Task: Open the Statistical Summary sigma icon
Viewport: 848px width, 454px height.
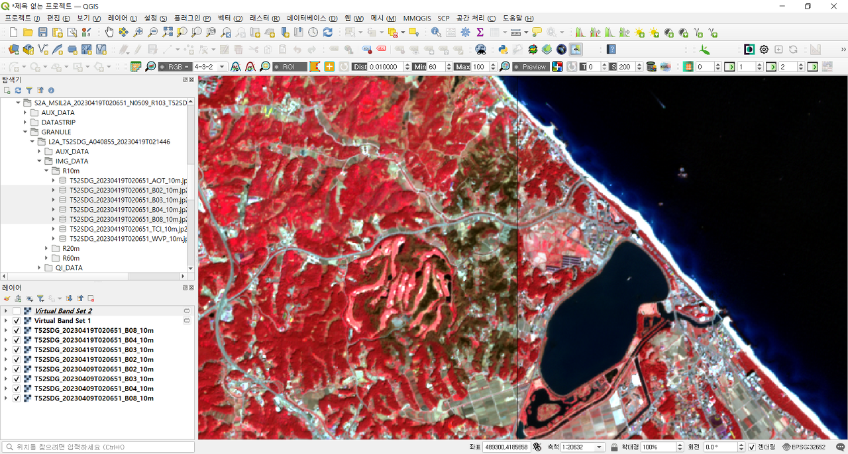Action: tap(480, 32)
